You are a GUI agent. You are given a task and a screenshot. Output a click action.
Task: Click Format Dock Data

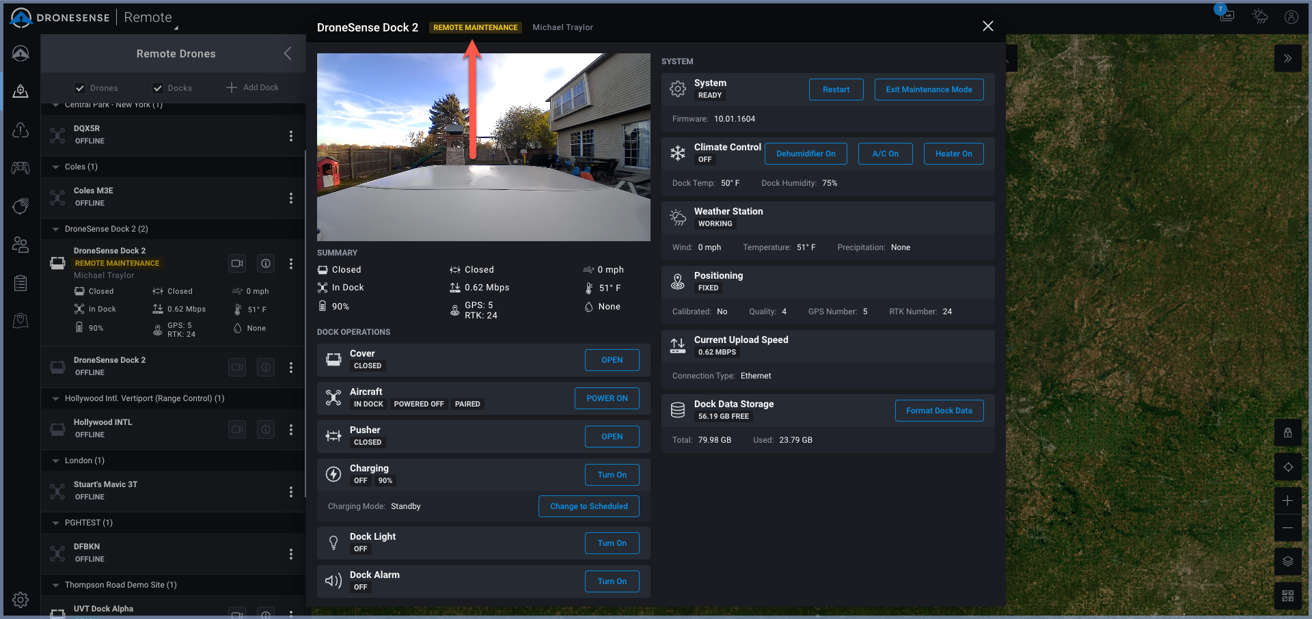point(940,411)
